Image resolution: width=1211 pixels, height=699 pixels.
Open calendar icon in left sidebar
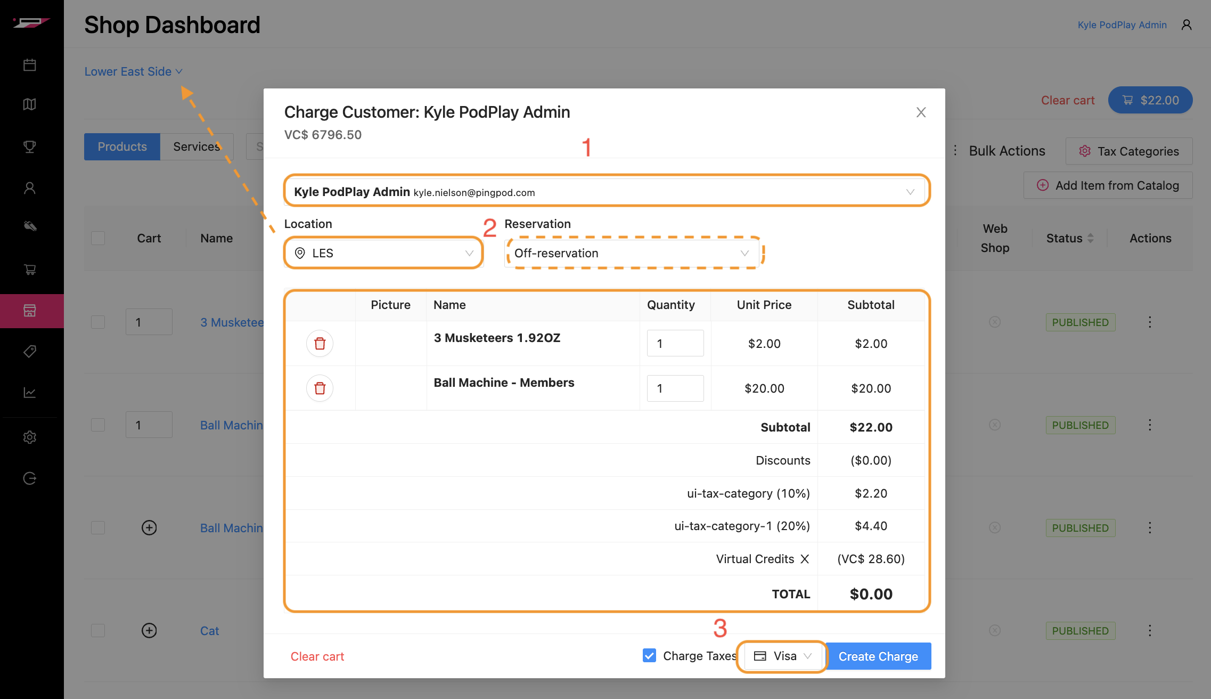point(30,65)
